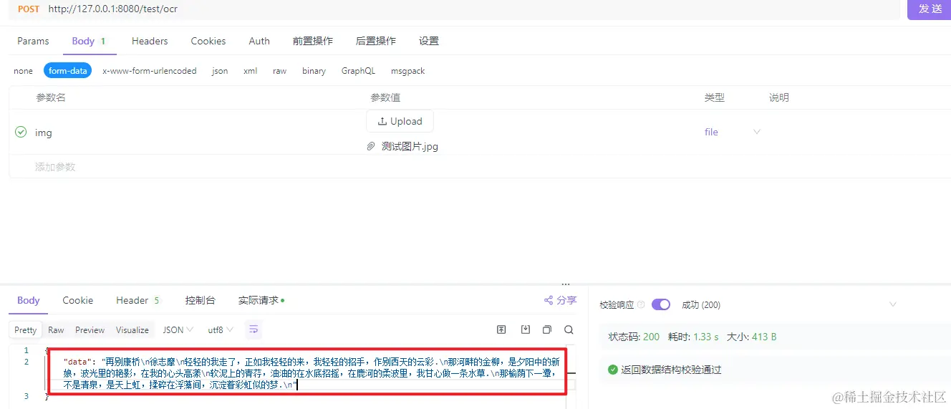Open the request Cookies tab
This screenshot has height=409, width=951.
coord(208,41)
